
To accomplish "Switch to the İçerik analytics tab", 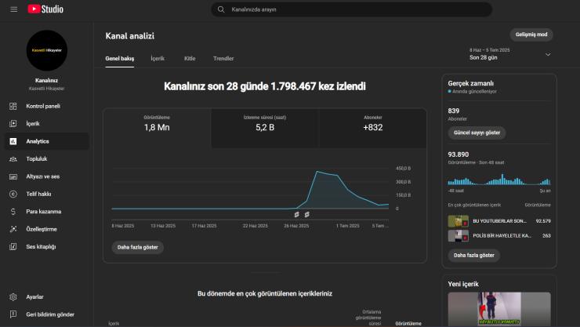I will click(158, 59).
